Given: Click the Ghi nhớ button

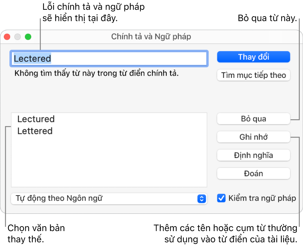Looking at the screenshot, I should tap(253, 137).
